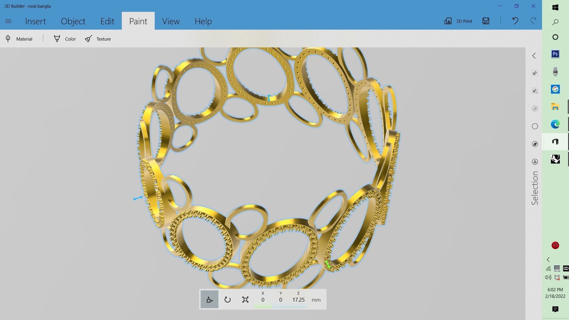Click the third Selection panel icon, a greyed-out circle
The height and width of the screenshot is (320, 569).
(535, 108)
